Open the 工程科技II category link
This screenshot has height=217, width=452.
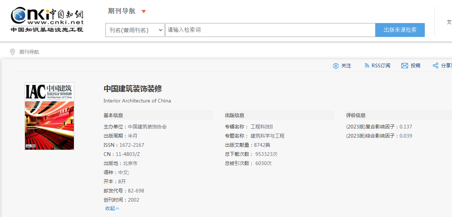(262, 127)
